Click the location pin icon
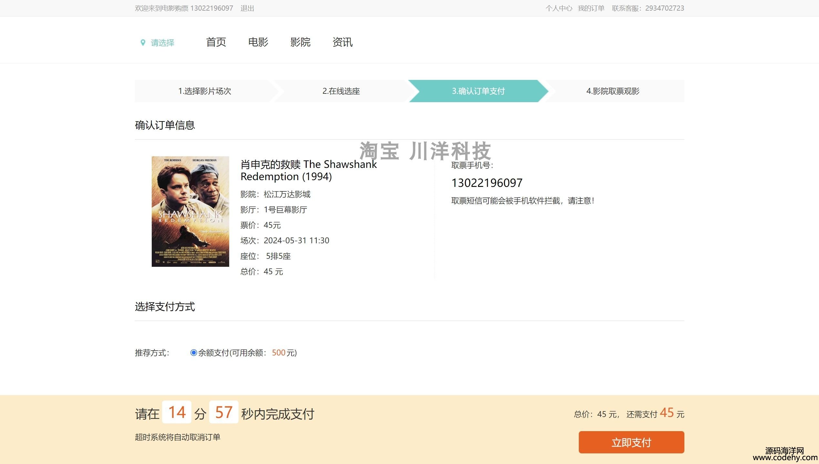The image size is (819, 464). [x=143, y=43]
